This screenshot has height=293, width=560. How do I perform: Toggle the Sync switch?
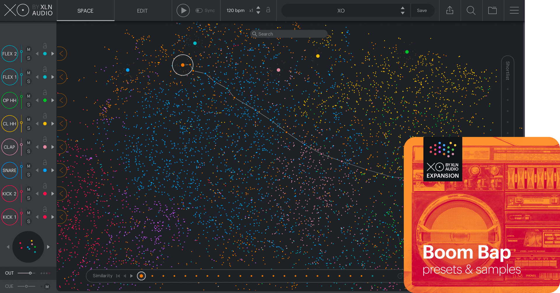[x=199, y=10]
